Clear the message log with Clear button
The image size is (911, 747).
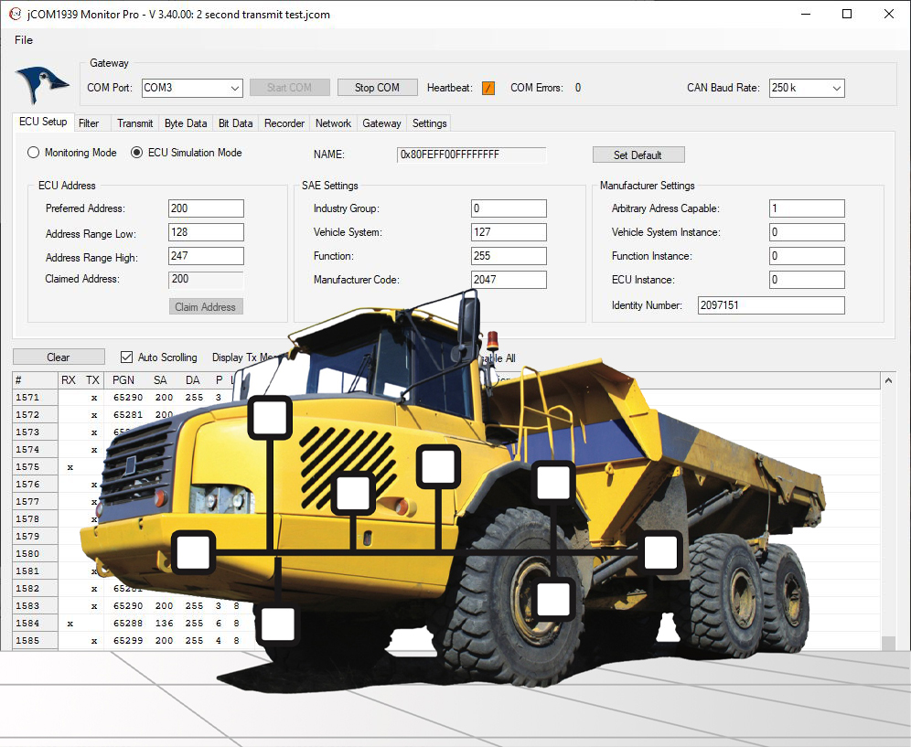pyautogui.click(x=59, y=357)
